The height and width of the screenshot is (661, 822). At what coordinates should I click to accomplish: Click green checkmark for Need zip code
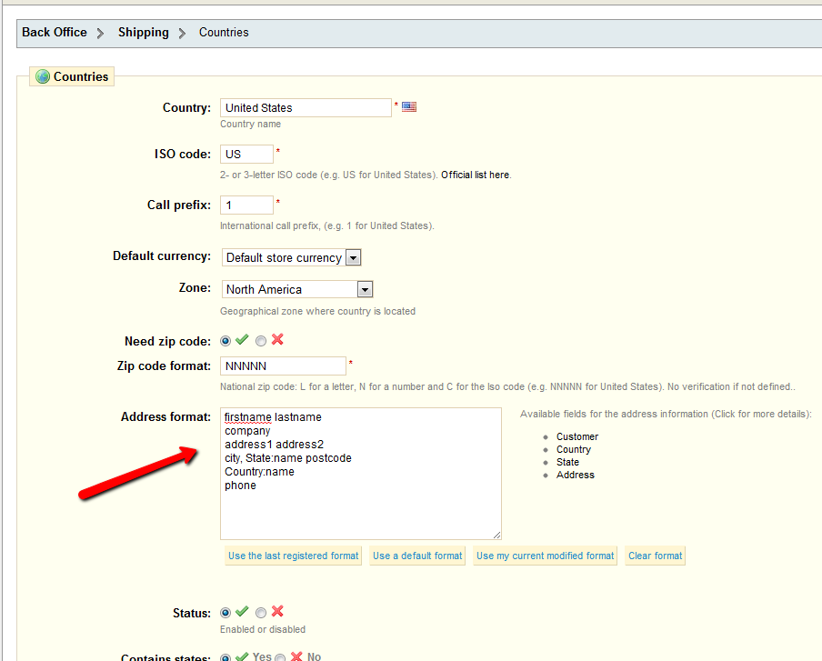242,340
